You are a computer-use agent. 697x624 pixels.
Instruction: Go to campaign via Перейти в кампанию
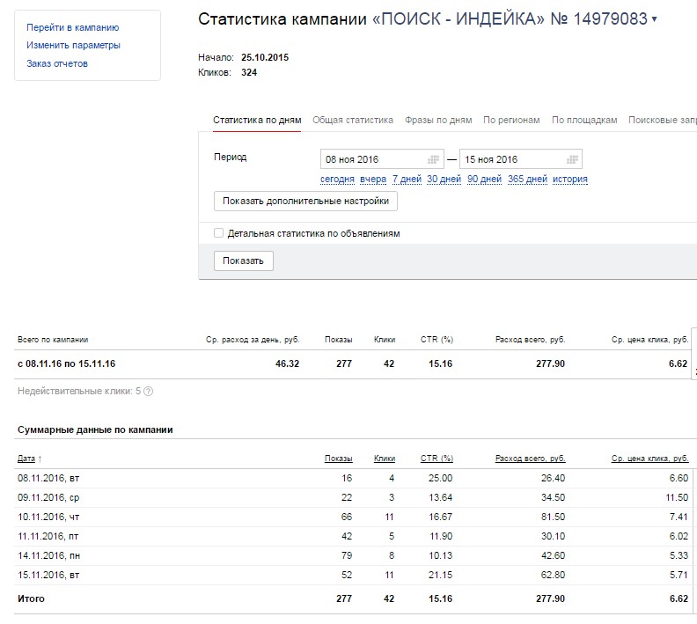[x=73, y=28]
